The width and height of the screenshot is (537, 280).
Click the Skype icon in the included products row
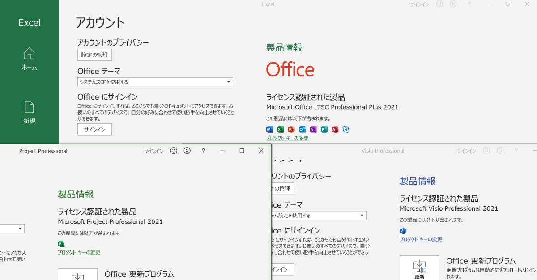(x=346, y=130)
